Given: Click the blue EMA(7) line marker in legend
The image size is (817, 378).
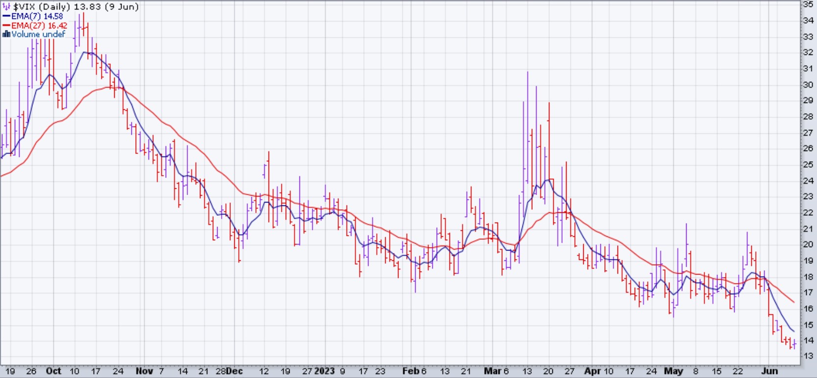Looking at the screenshot, I should (6, 16).
